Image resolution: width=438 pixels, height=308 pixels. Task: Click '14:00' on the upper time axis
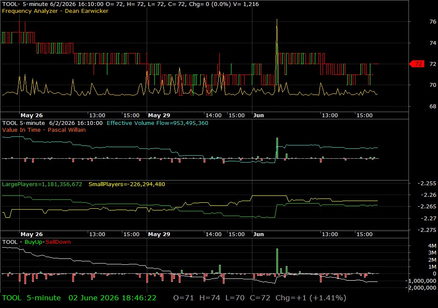point(213,115)
